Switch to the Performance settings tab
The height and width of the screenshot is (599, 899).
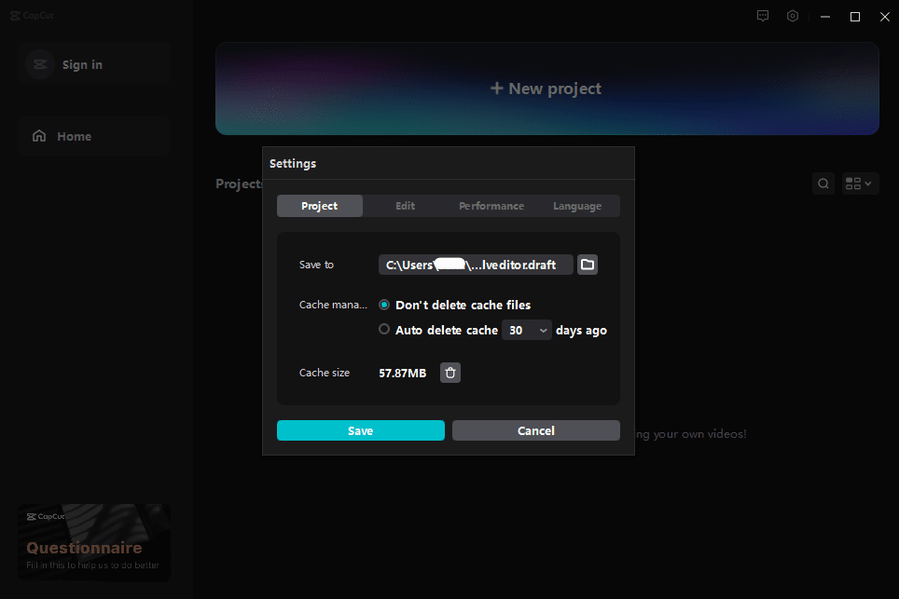point(491,206)
